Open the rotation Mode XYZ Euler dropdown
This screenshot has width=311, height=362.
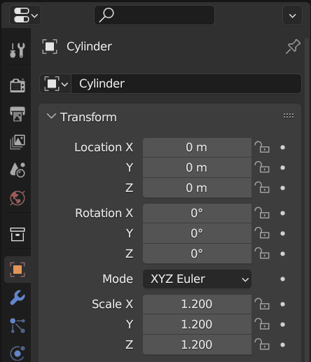coord(197,279)
